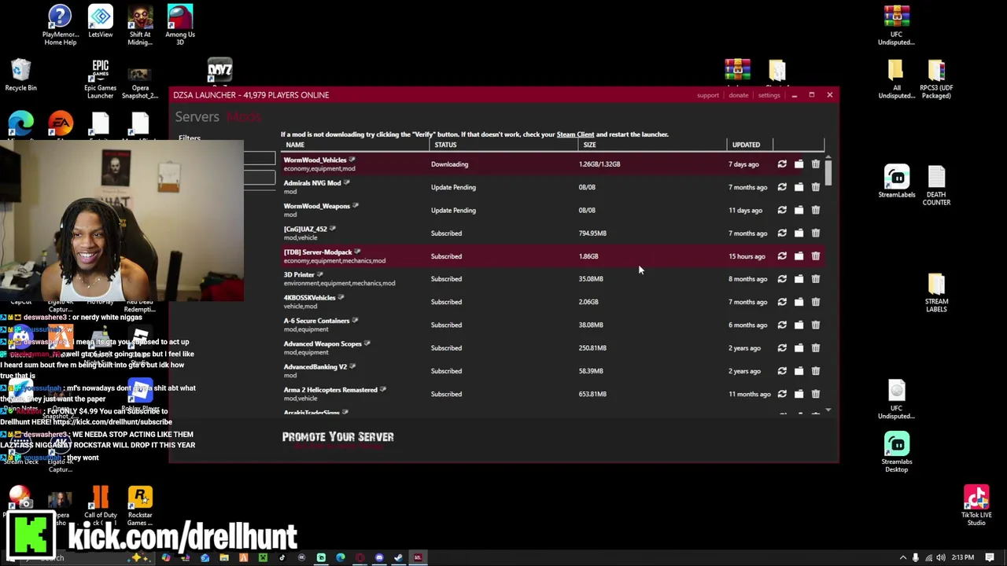
Task: Open StreamLabels desktop icon
Action: pyautogui.click(x=897, y=182)
